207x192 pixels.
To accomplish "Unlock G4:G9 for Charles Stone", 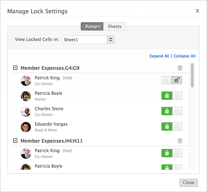I will click(x=172, y=111).
